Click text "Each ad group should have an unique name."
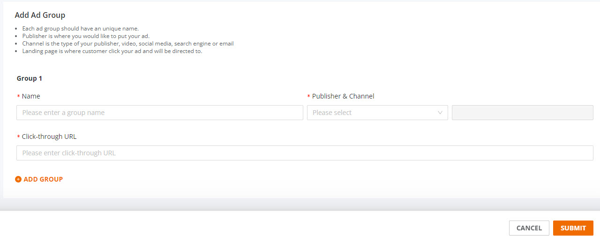 tap(81, 29)
